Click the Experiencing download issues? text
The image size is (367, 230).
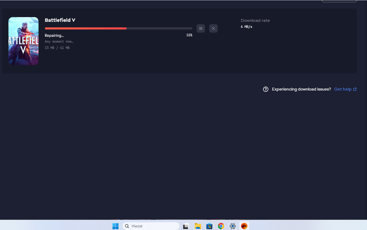point(301,89)
